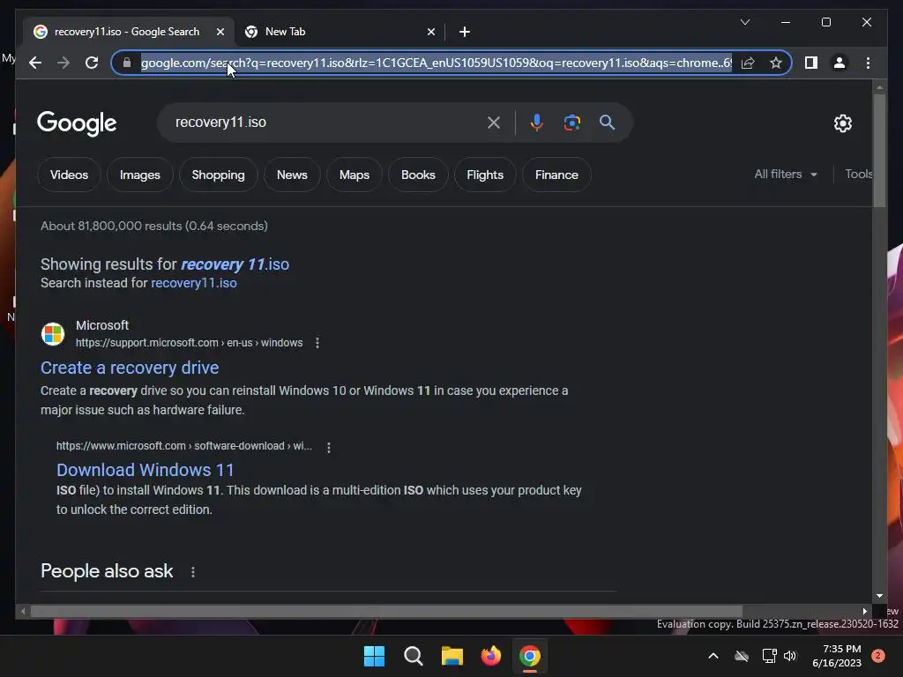Open the volume control in the tray

(x=790, y=656)
